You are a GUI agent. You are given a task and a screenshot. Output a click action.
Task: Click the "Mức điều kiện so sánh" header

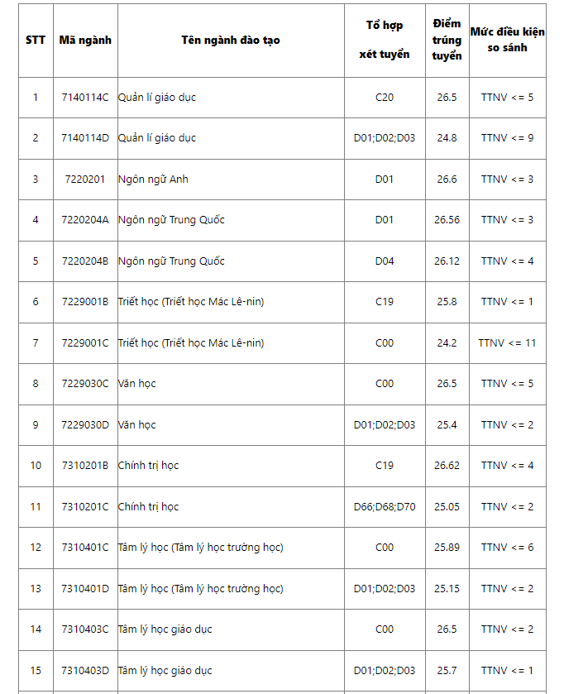[507, 40]
